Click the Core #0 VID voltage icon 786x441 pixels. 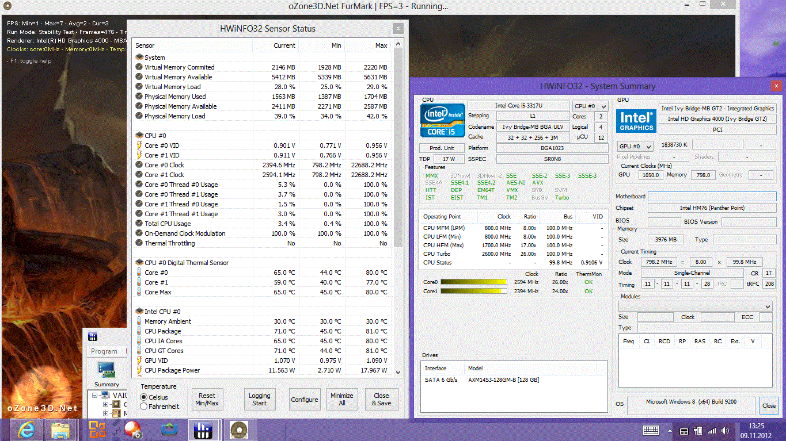click(x=139, y=145)
